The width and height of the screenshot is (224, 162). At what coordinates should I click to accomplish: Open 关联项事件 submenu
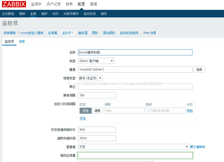click(x=71, y=14)
